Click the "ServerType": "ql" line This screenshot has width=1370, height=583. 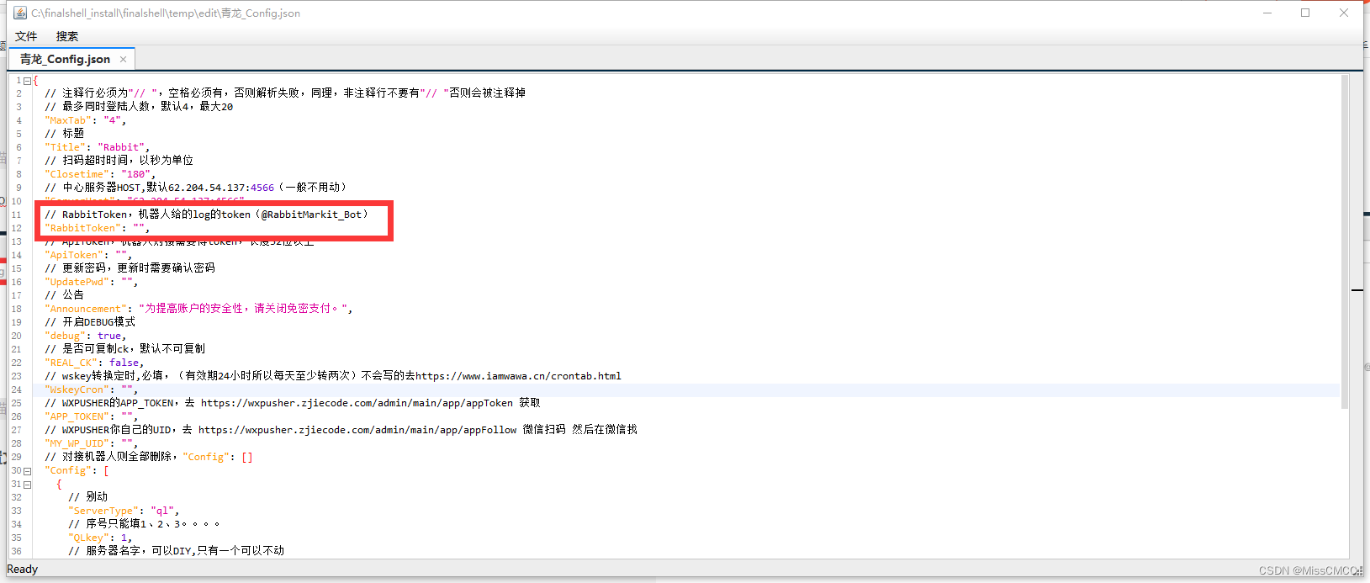click(x=123, y=511)
